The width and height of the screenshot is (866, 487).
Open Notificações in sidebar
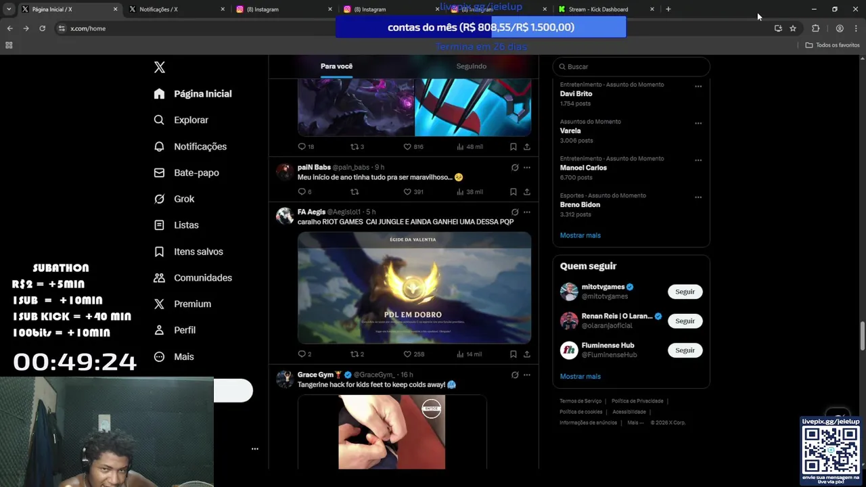190,146
